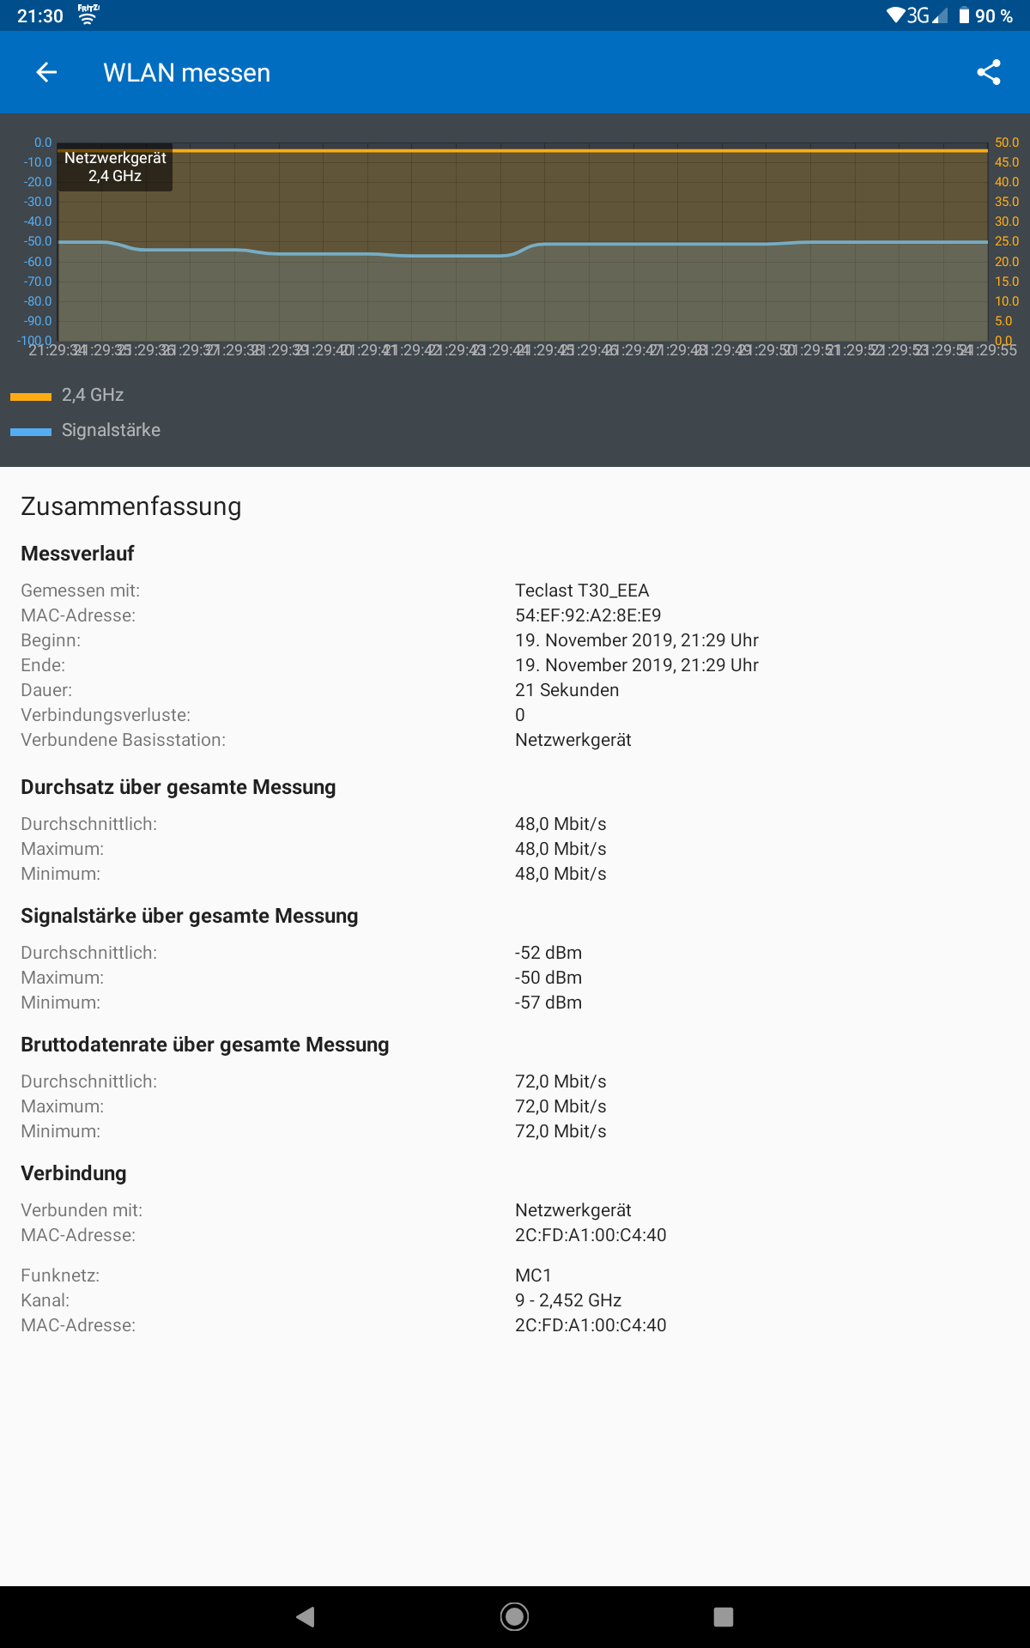Tap the 3G signal indicator

coord(927,15)
